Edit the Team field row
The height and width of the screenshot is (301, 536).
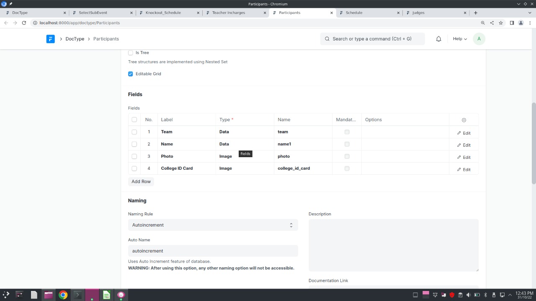click(x=464, y=133)
